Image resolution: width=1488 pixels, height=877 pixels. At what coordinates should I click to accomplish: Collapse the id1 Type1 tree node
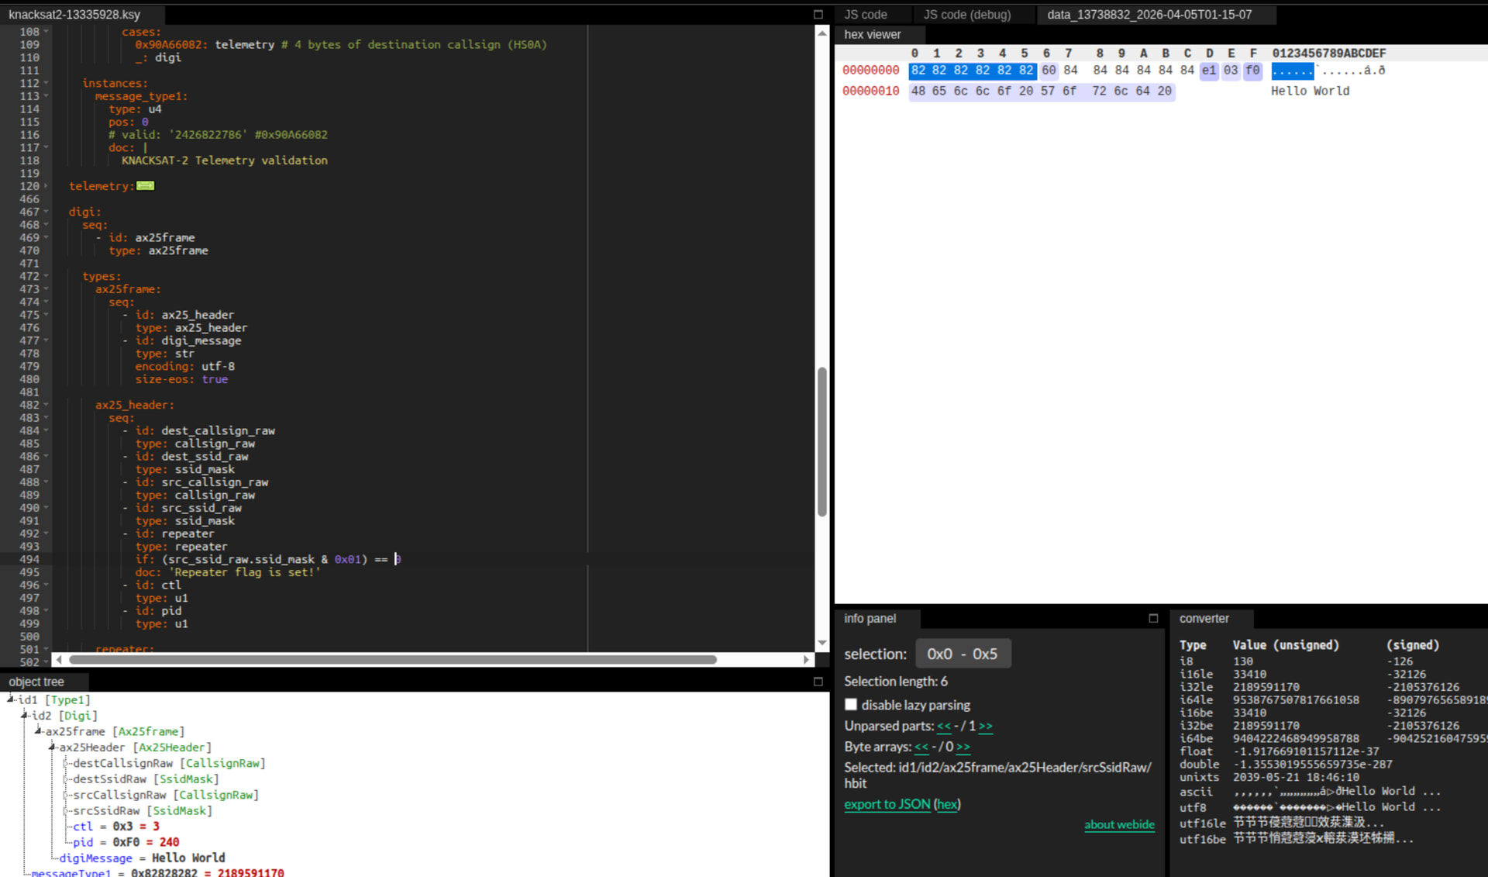pos(11,699)
